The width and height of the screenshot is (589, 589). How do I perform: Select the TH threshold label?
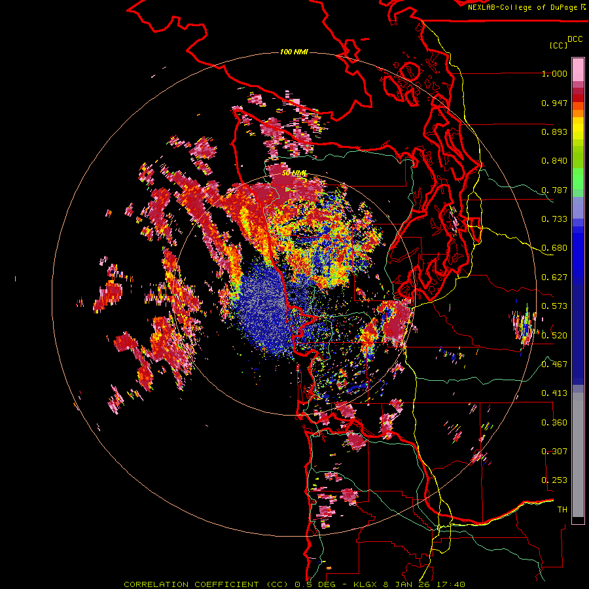coord(562,510)
